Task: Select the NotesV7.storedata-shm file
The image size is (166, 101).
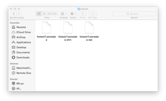Action: pos(68,31)
